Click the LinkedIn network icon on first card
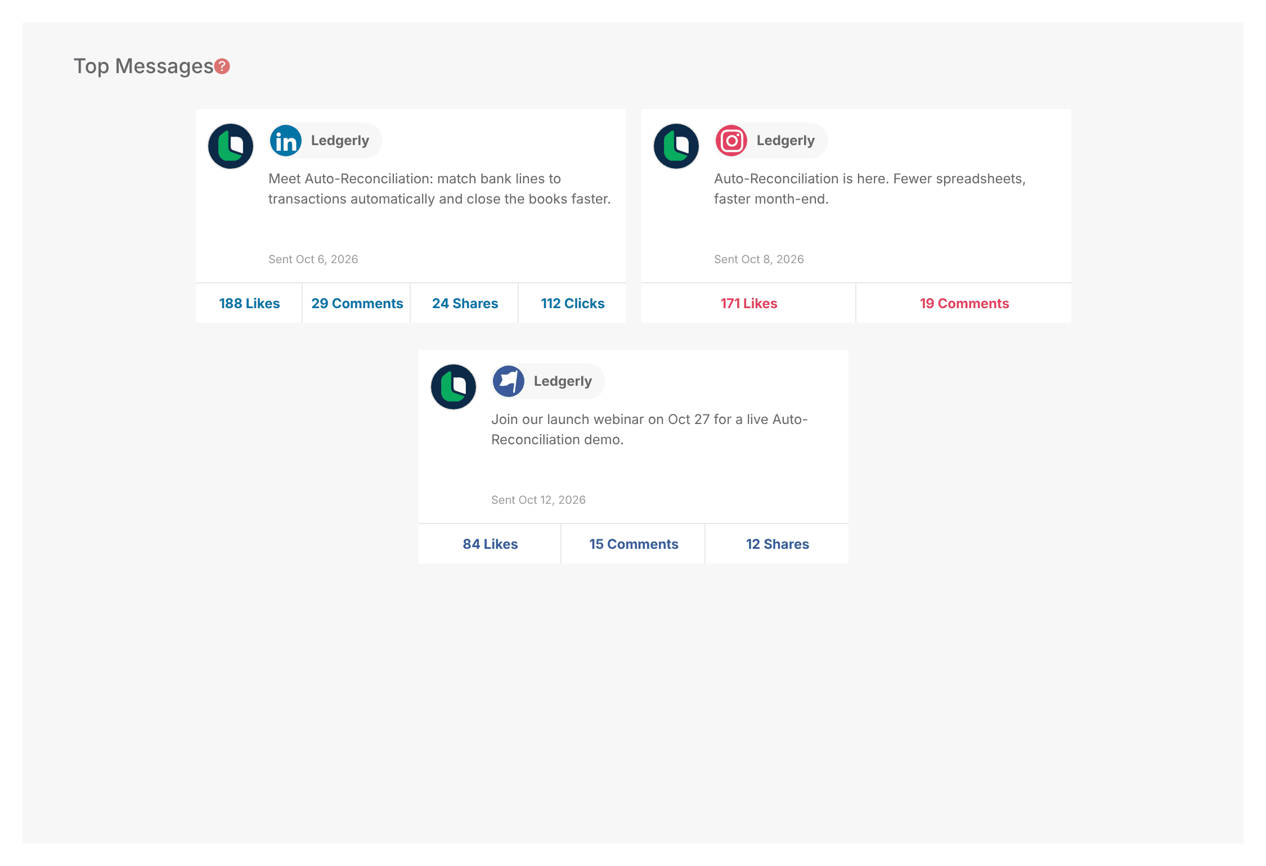Screen dimensions: 1266x866 [x=286, y=141]
